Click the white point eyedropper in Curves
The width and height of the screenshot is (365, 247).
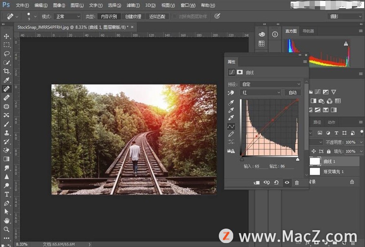[231, 118]
